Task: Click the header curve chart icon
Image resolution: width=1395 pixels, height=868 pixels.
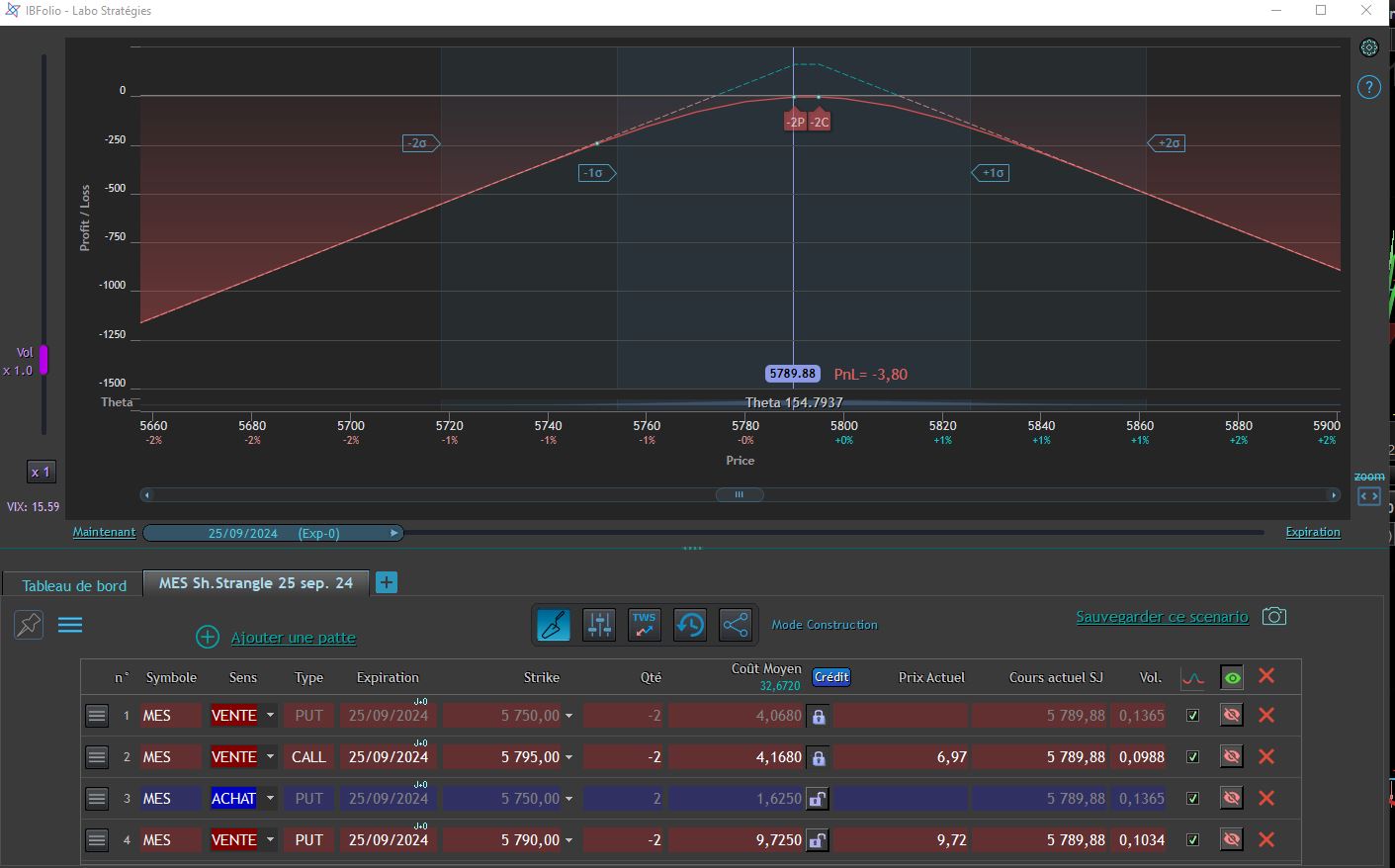Action: (x=1193, y=678)
